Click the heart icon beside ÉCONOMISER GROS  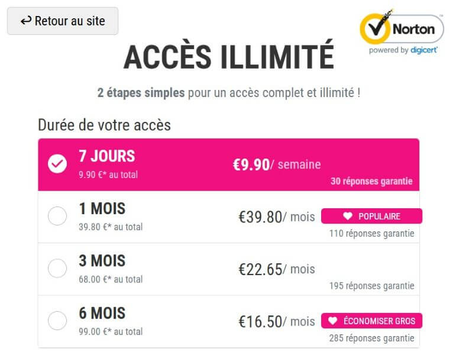click(332, 321)
